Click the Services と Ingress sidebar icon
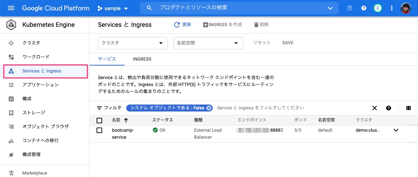The image size is (418, 177). 11,71
